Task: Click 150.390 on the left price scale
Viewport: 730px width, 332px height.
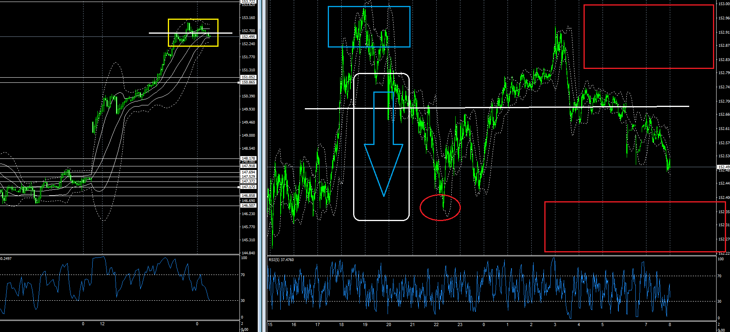Action: point(249,96)
